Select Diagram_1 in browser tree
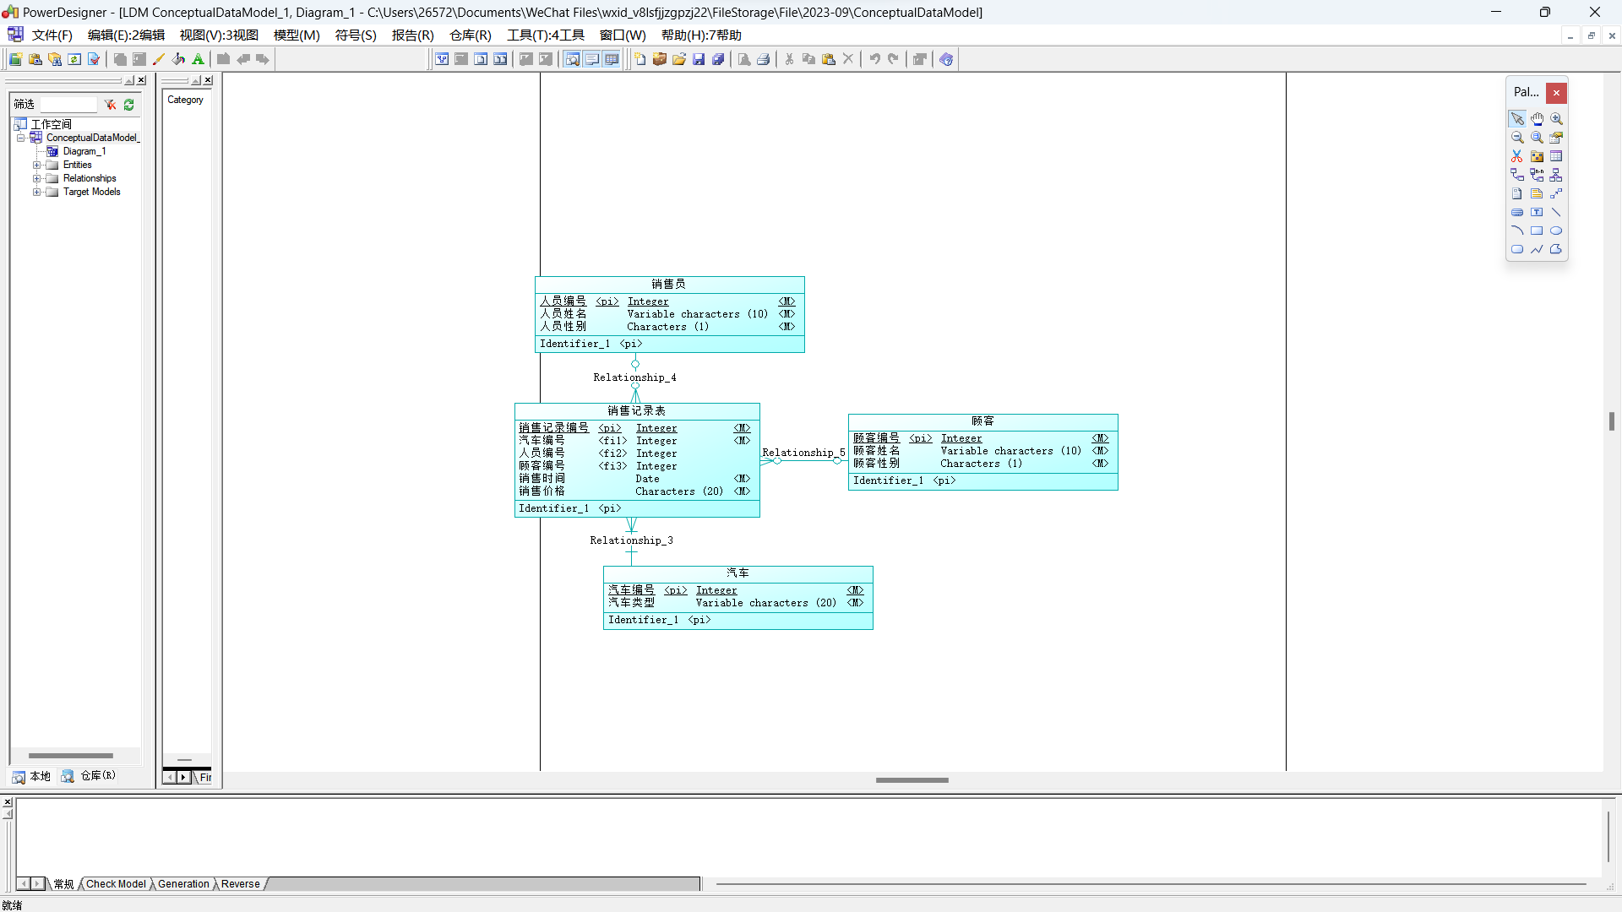Screen dimensions: 1622x912 [84, 151]
